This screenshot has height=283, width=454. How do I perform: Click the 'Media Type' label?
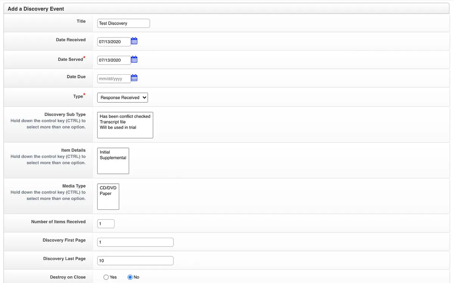click(74, 186)
